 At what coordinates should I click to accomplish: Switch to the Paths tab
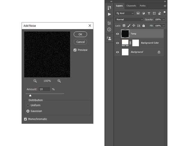coord(142,6)
